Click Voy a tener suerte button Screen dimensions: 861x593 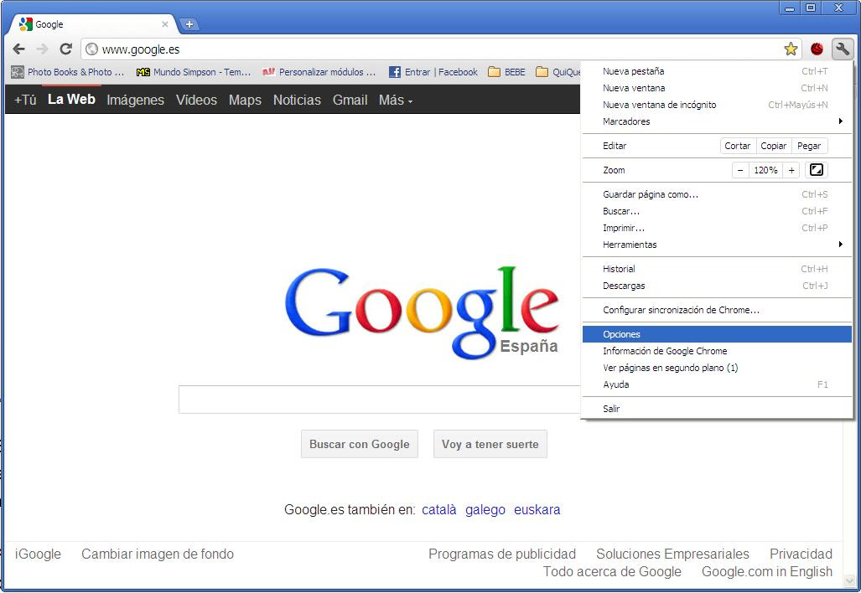coord(490,445)
